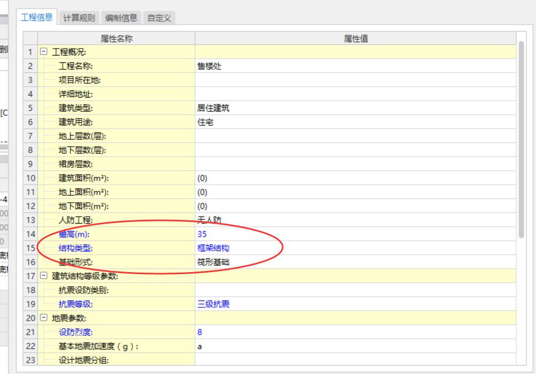Select the 基础形式 value 筏形基础
The height and width of the screenshot is (374, 536).
coord(356,262)
